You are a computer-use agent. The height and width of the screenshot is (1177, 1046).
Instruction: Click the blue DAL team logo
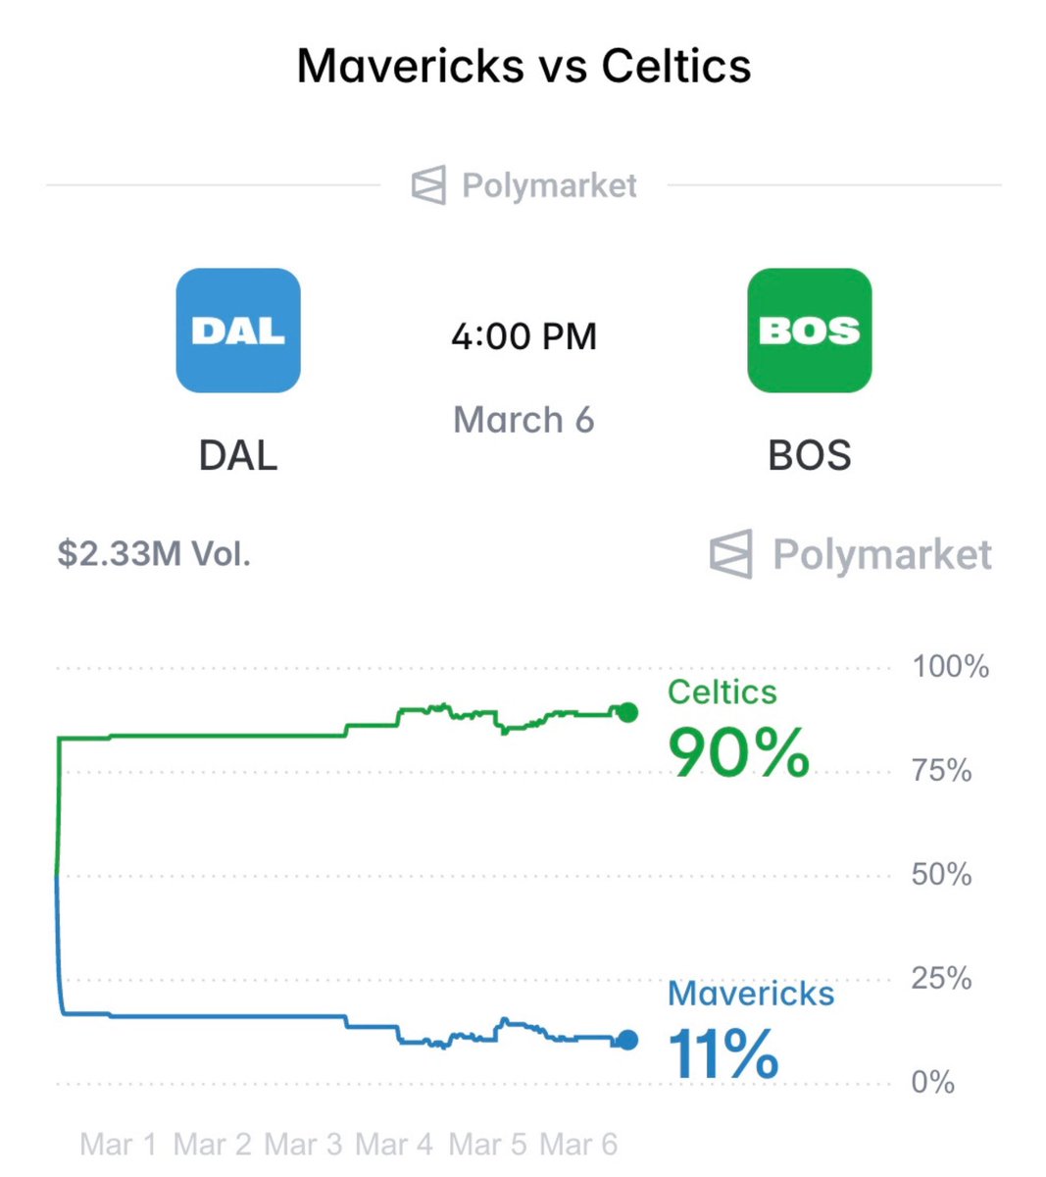[x=238, y=331]
